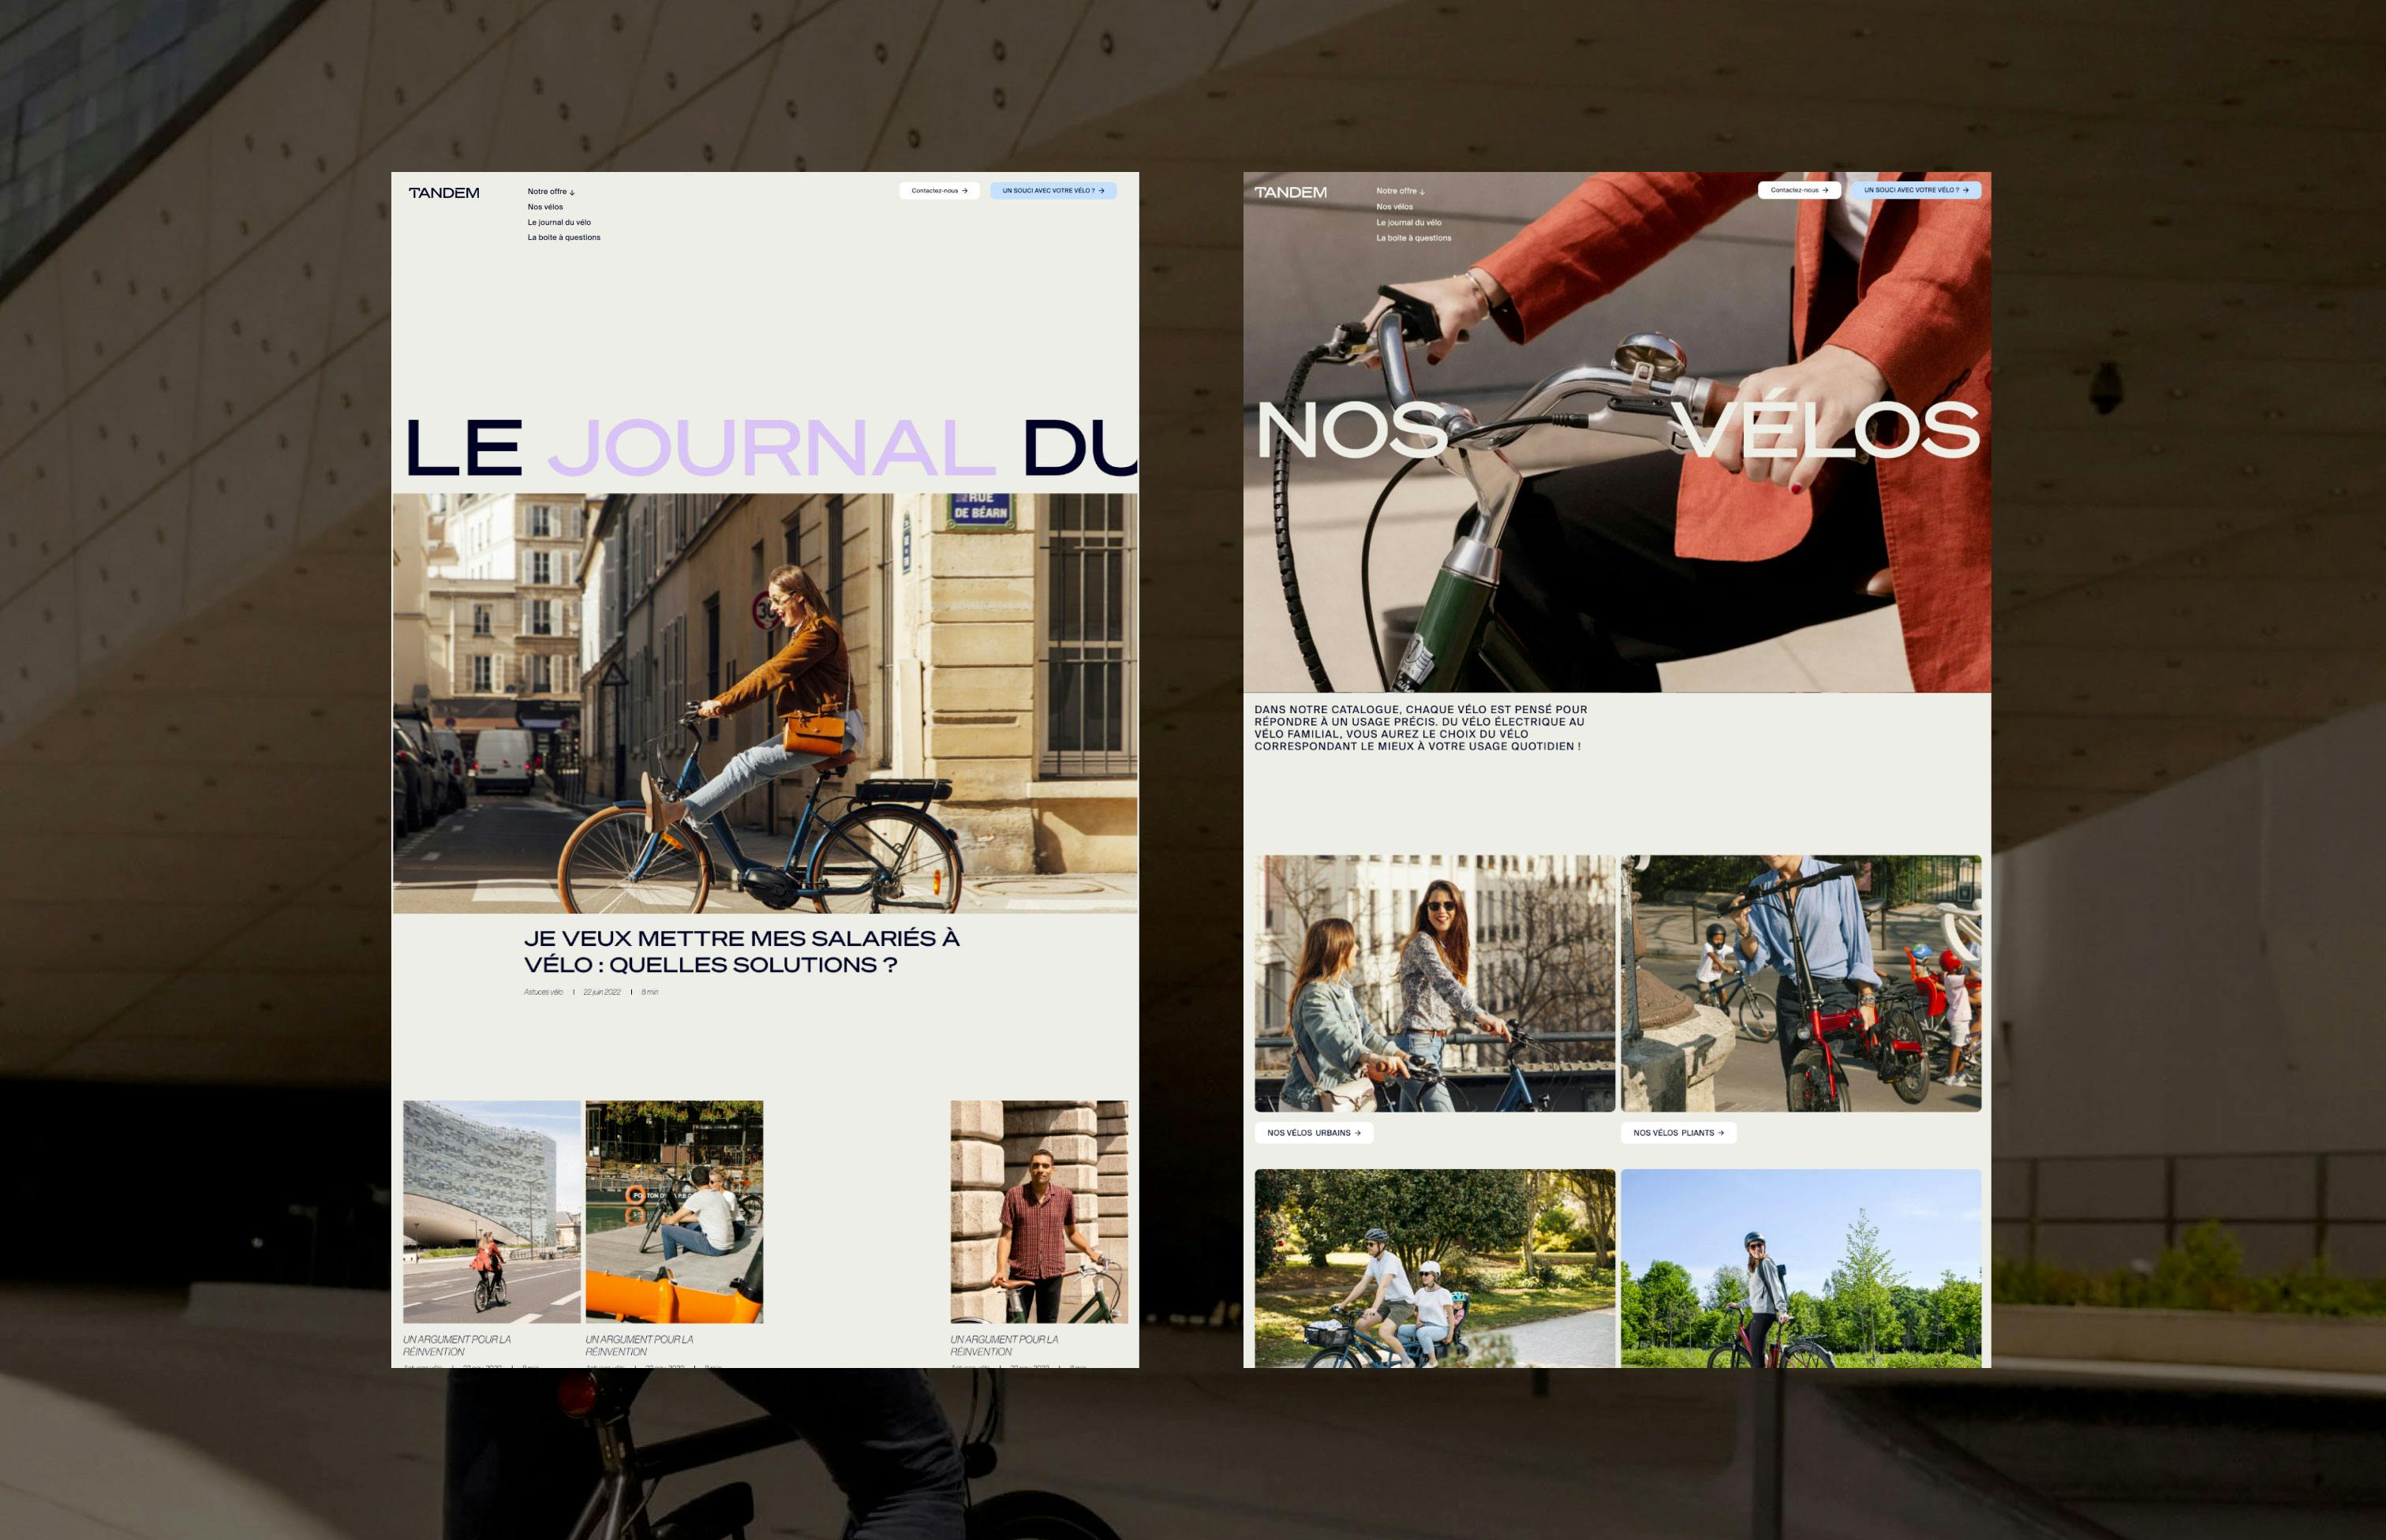Open the article 'Je veux mettre mes salariés à vélo'
2386x1540 pixels.
click(740, 951)
